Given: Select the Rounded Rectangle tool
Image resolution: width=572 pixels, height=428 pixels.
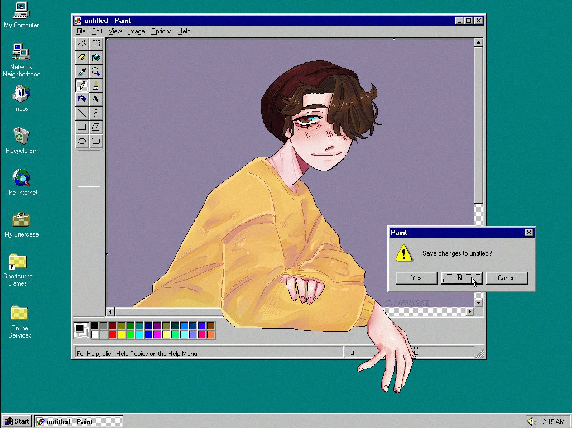Looking at the screenshot, I should click(x=95, y=141).
